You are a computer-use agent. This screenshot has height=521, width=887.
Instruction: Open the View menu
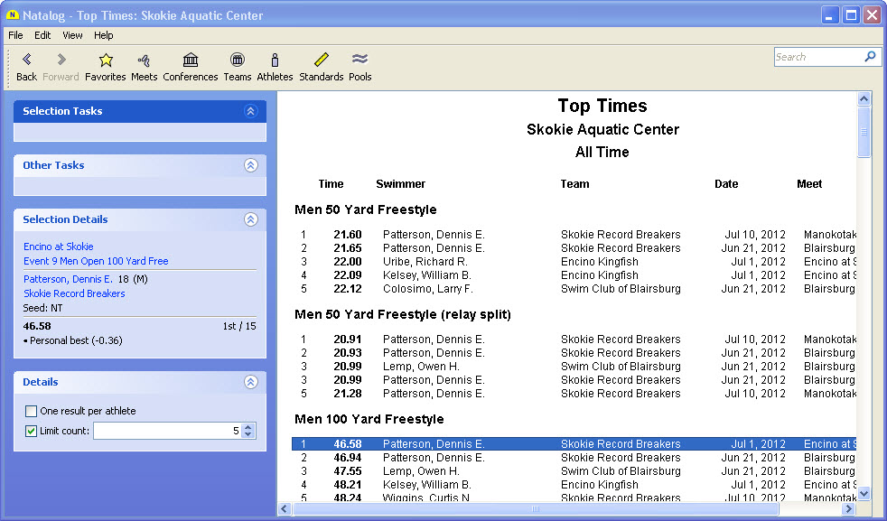72,35
